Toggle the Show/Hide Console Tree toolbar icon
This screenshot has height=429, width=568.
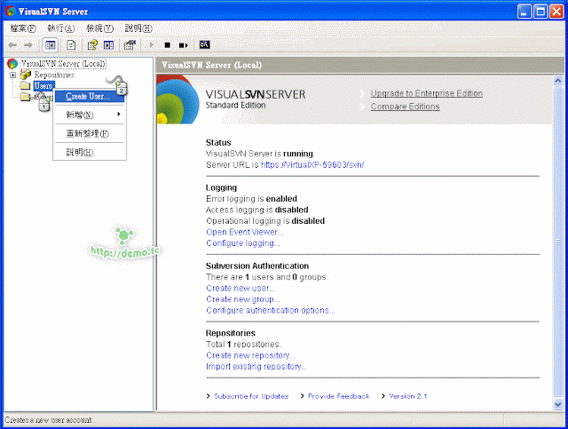(50, 45)
